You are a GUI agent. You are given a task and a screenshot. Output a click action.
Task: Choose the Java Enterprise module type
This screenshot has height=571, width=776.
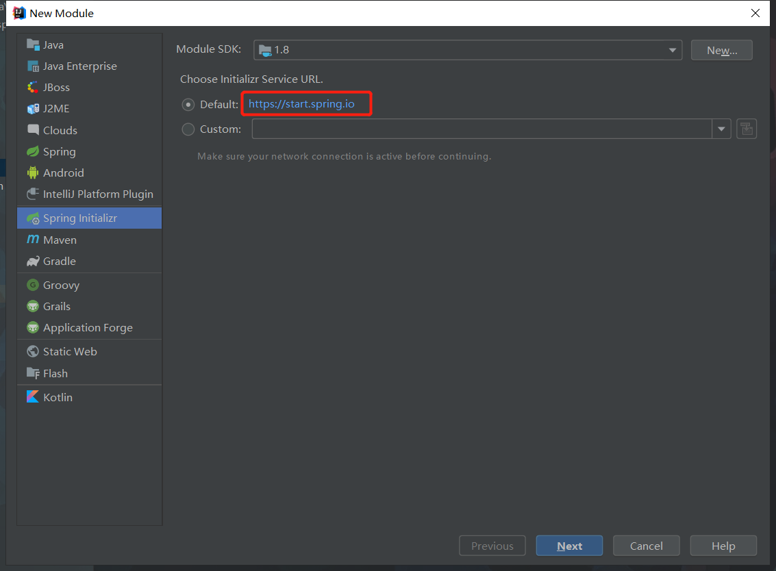pyautogui.click(x=89, y=66)
